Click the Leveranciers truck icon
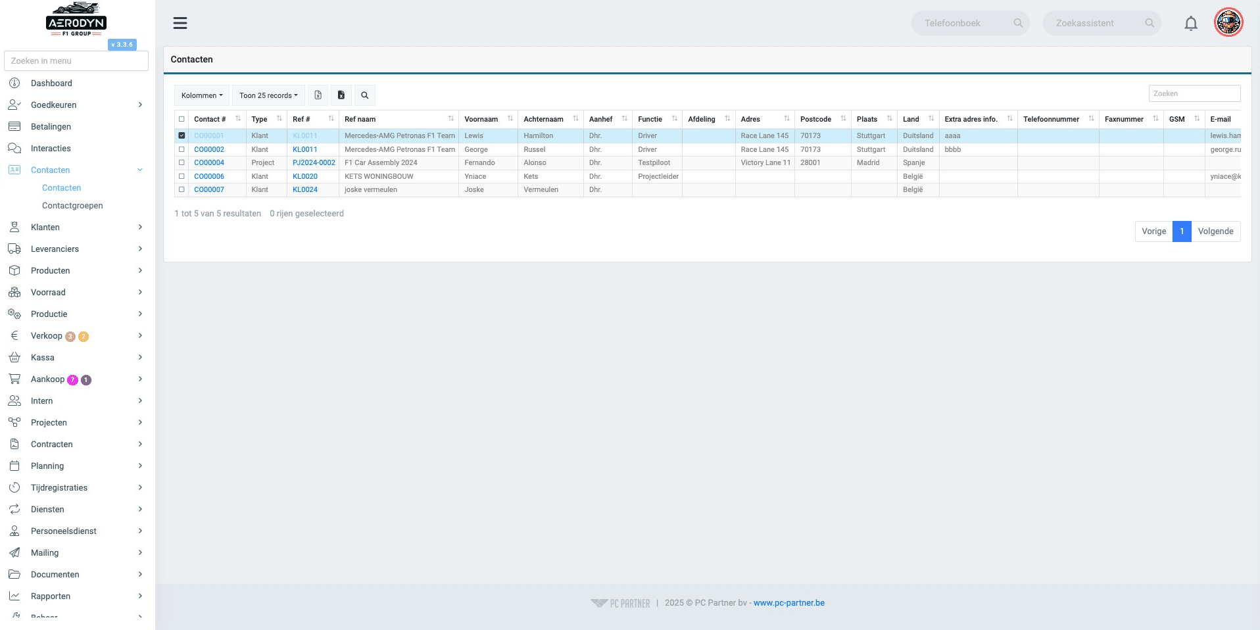1260x630 pixels. [14, 249]
